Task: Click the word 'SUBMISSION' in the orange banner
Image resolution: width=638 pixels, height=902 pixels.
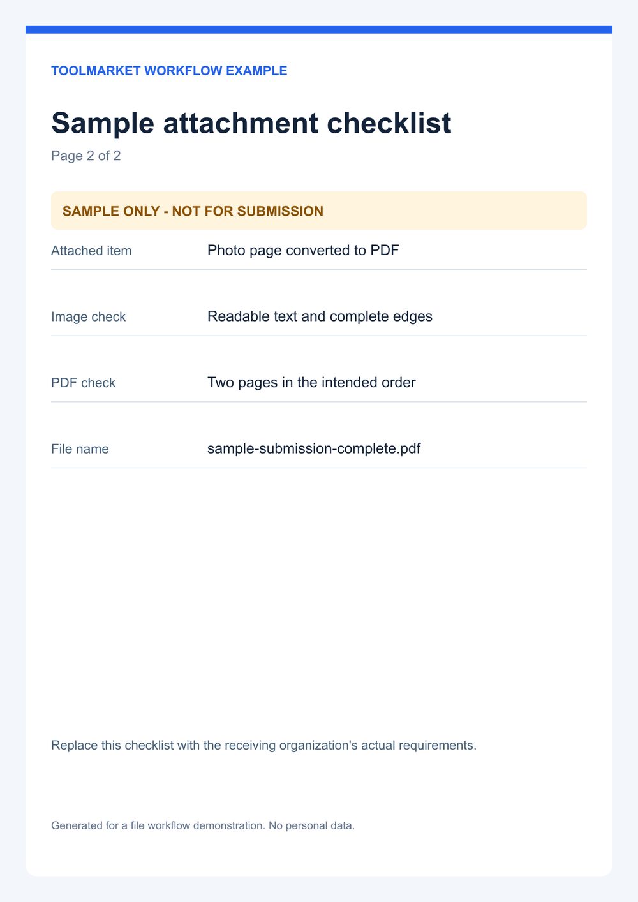Action: point(280,211)
